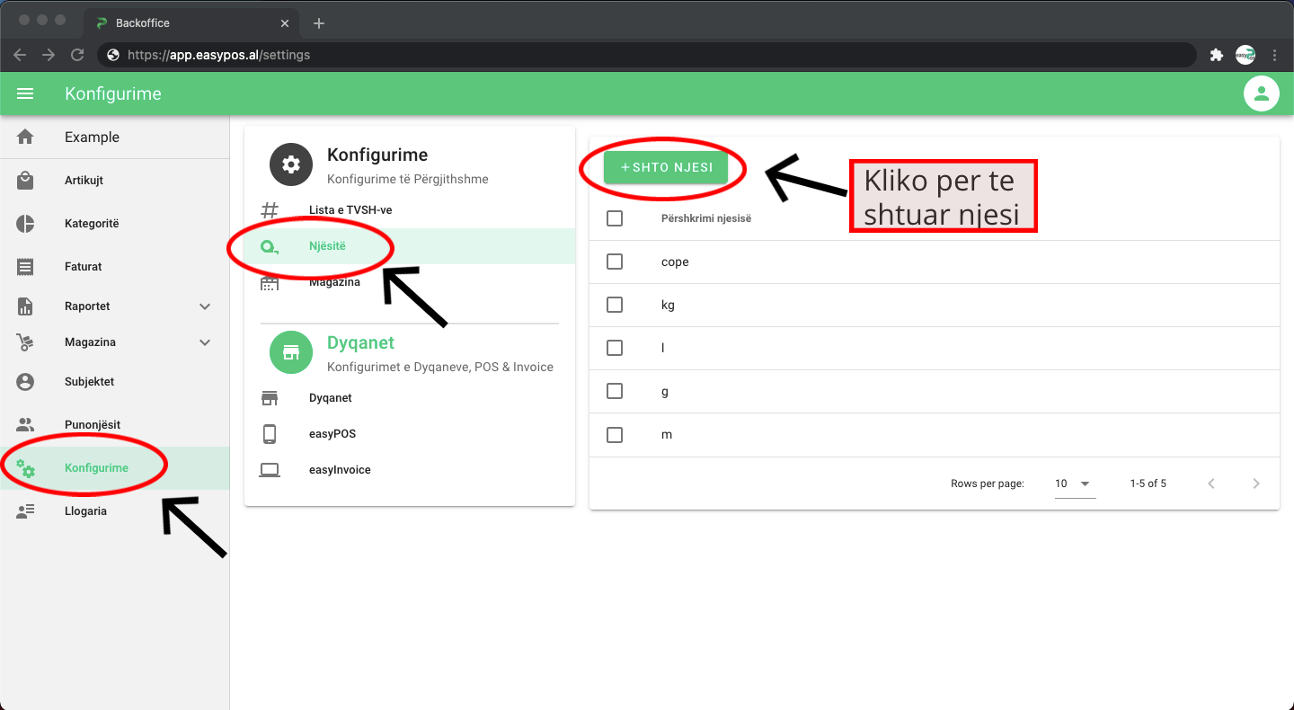The height and width of the screenshot is (710, 1294).
Task: Click the Punonjësit people icon
Action: 25,425
